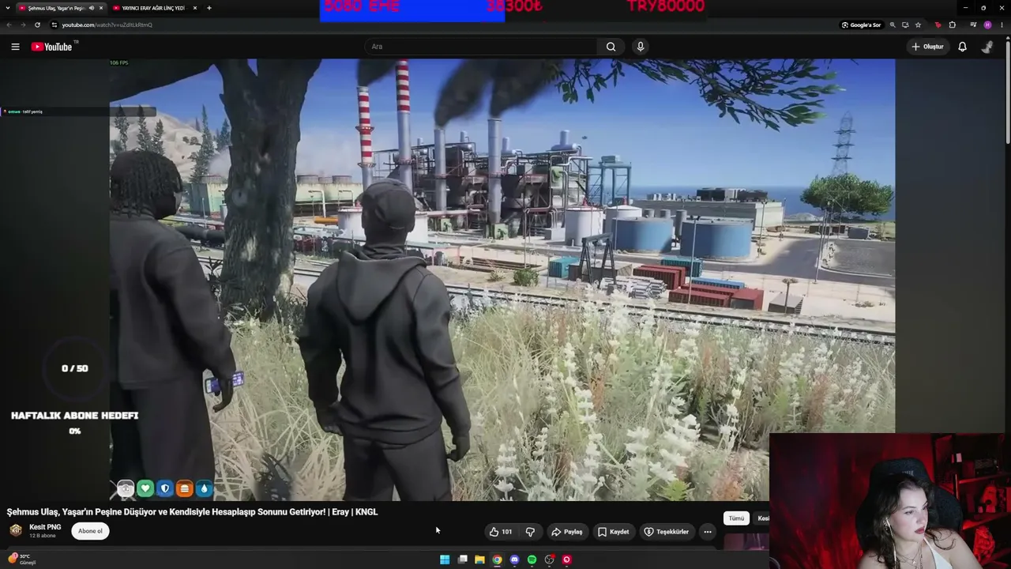Expand the tab search dropdown arrow
1011x569 pixels.
(x=8, y=8)
